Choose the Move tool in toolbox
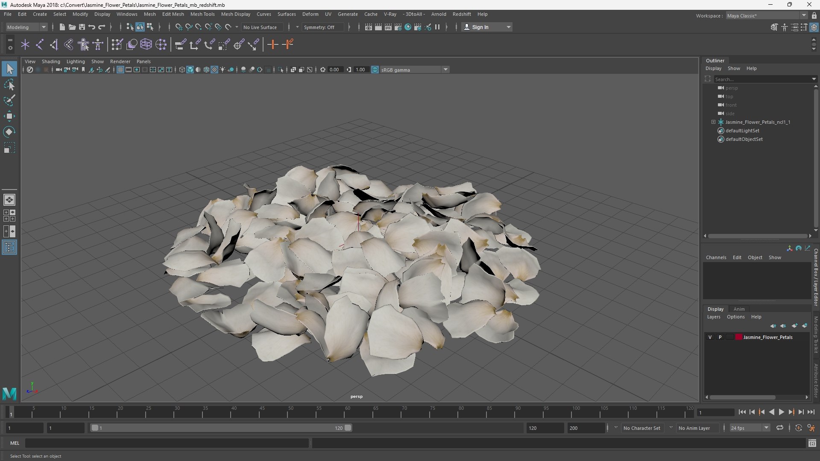Screen dimensions: 820x461 pyautogui.click(x=9, y=116)
